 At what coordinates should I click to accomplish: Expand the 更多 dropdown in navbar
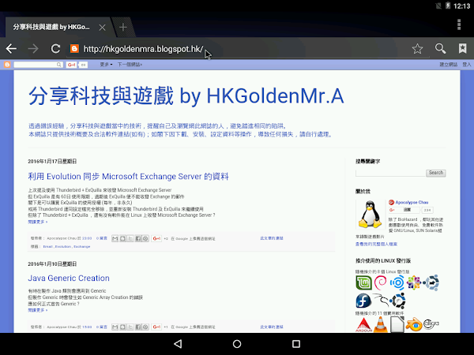pos(106,65)
